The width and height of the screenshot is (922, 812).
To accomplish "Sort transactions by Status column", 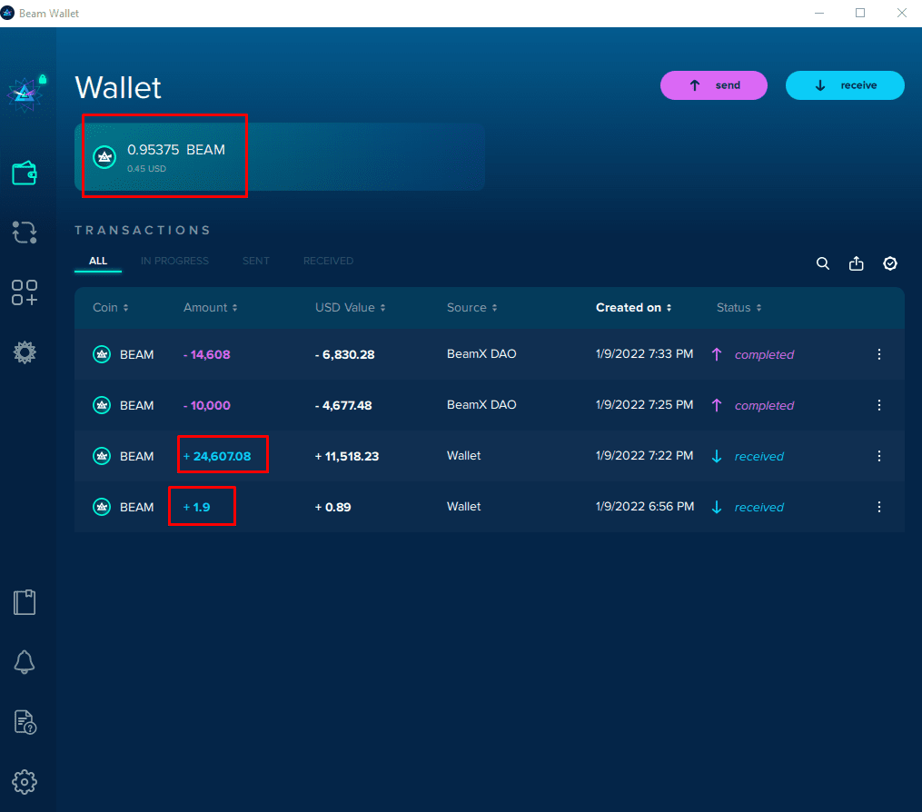I will point(739,308).
